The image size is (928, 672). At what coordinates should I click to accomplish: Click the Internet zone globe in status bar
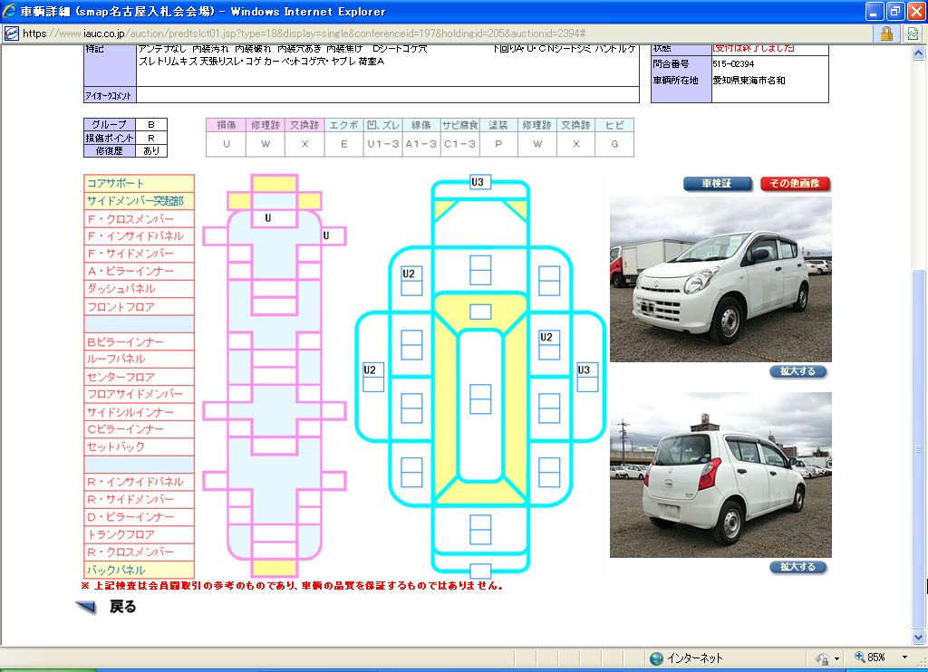656,658
